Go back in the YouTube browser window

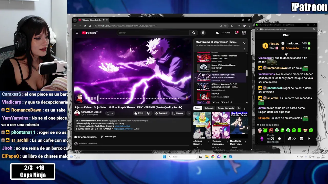click(75, 26)
